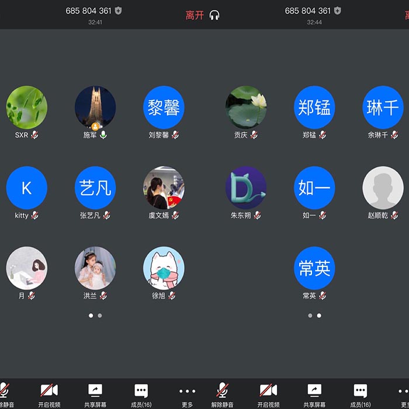This screenshot has width=409, height=409.
Task: Expand the 更多 three-dot menu
Action: 187,394
